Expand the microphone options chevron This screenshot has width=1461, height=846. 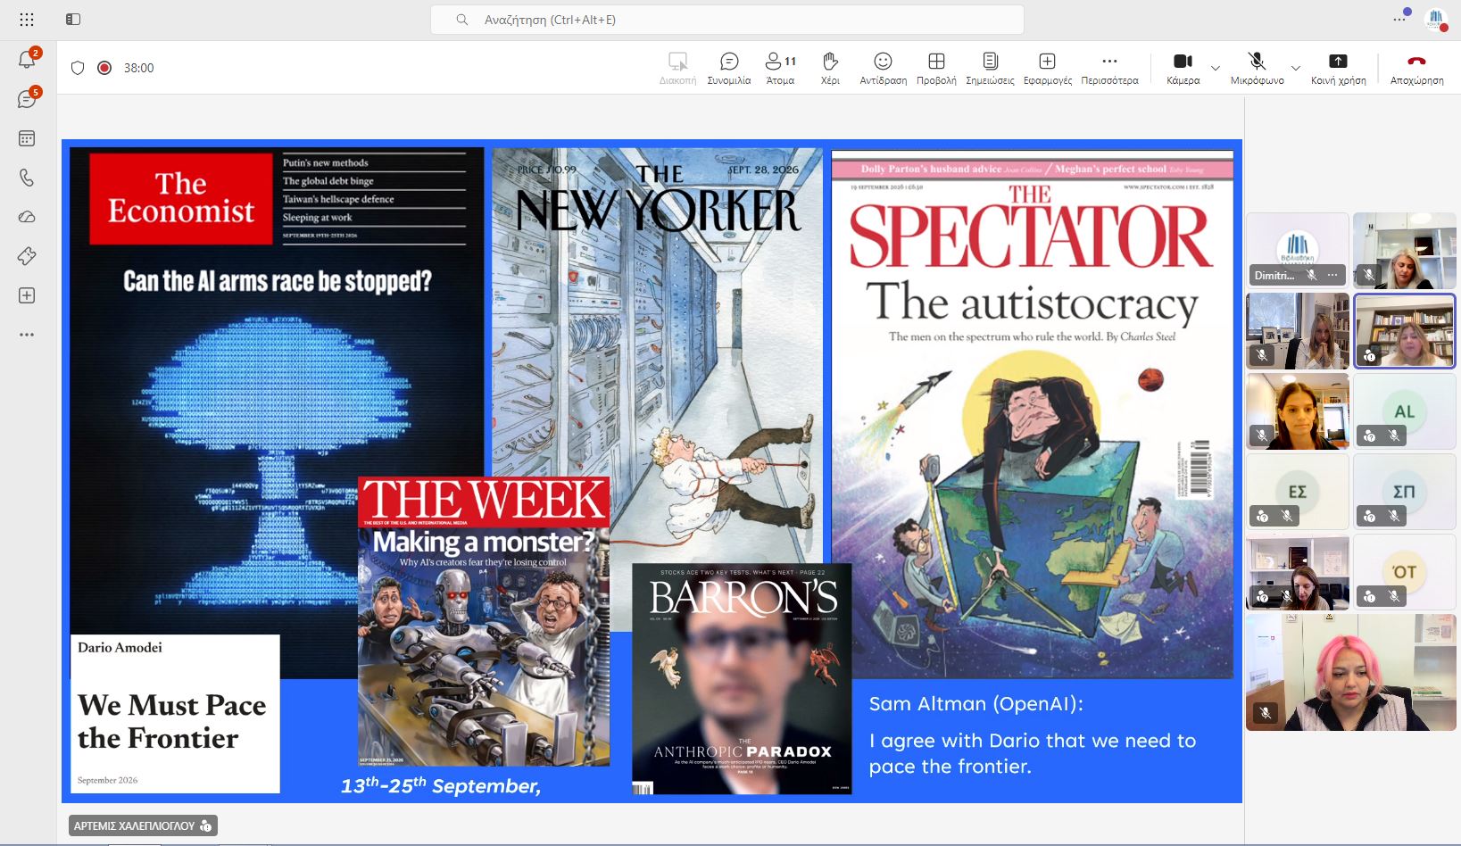(1295, 68)
